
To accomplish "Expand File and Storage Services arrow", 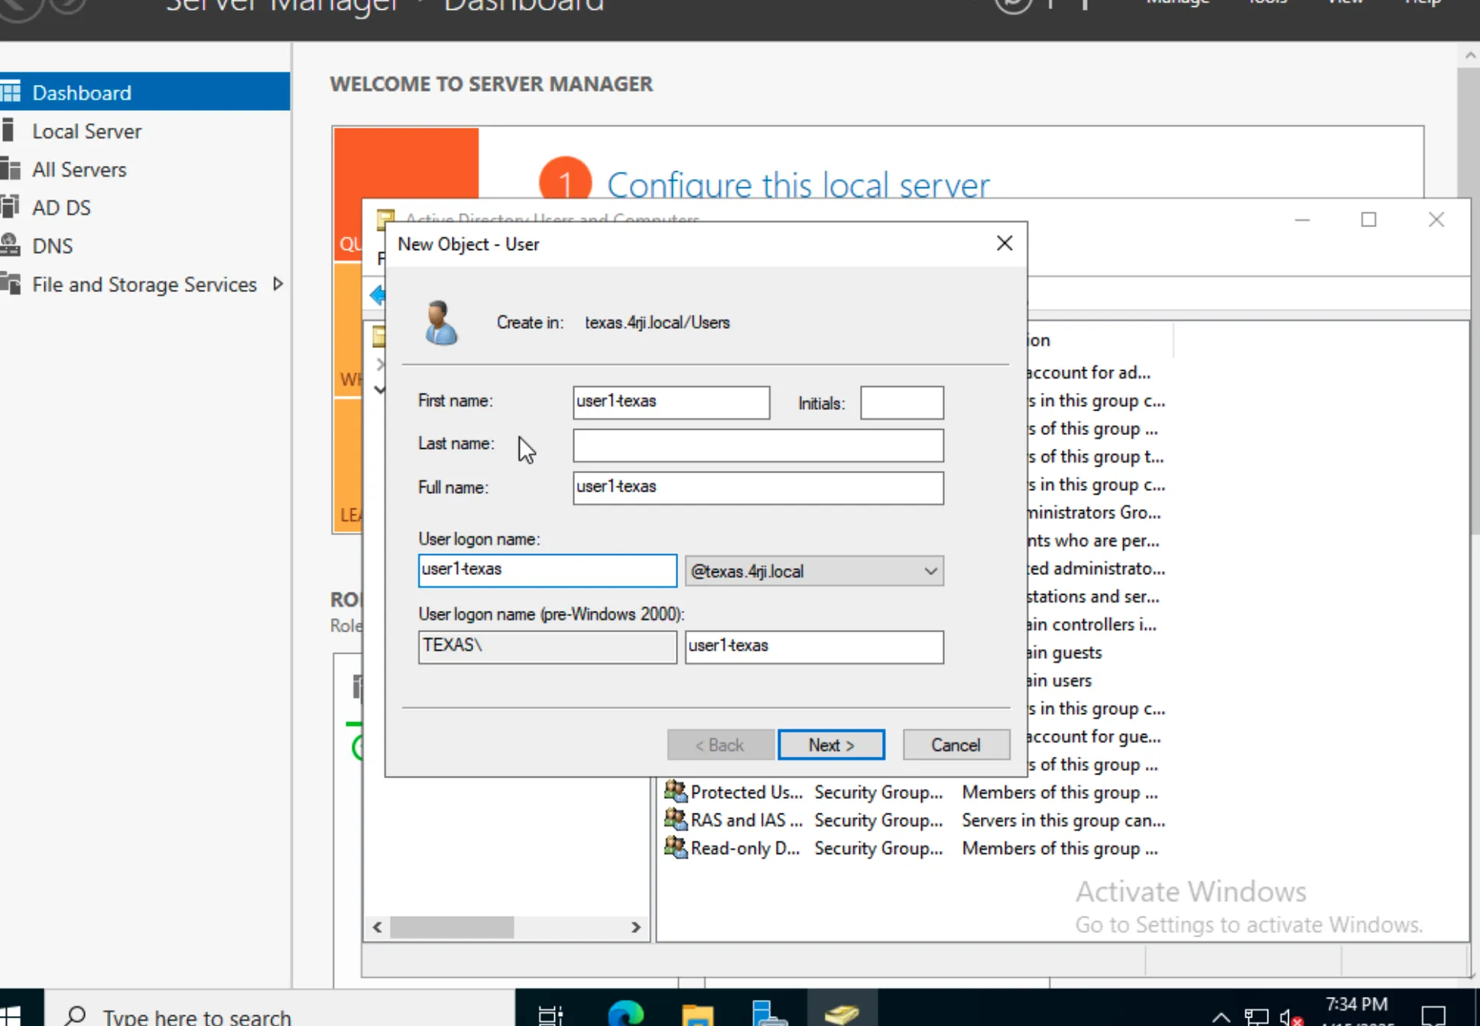I will click(278, 284).
